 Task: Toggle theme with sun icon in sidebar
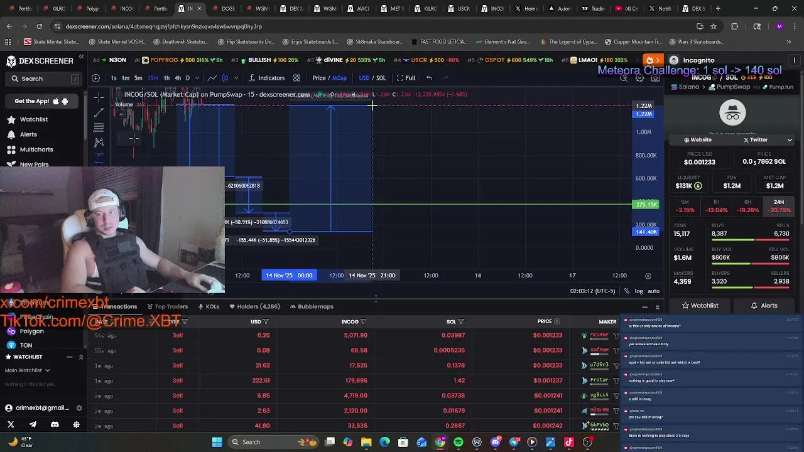(x=77, y=425)
